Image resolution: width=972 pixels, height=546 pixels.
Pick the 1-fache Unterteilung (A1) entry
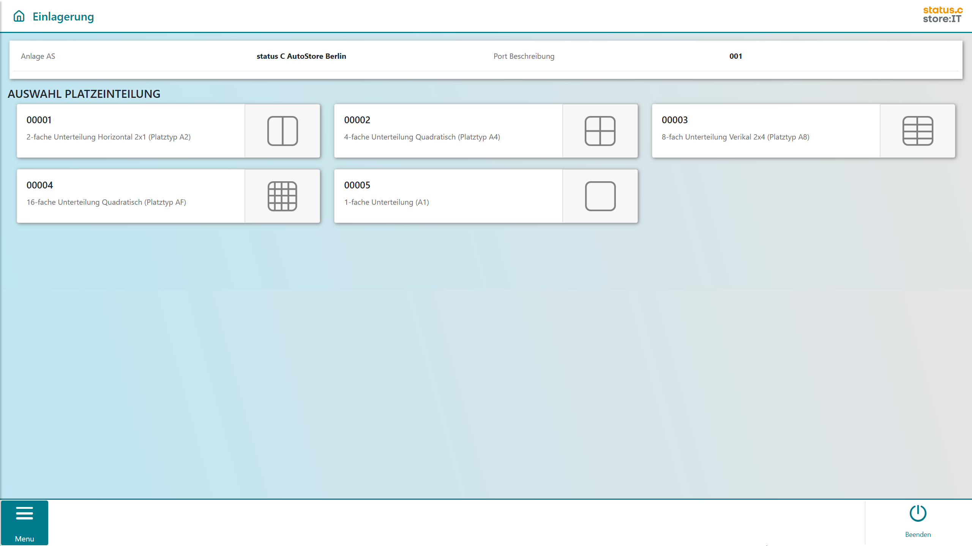point(387,202)
